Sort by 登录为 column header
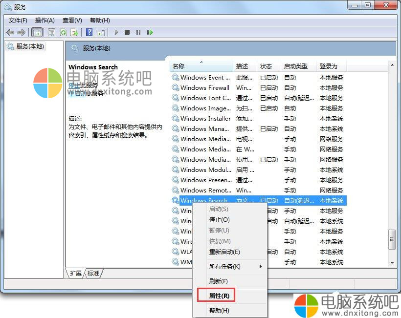This screenshot has width=401, height=318. coord(332,66)
